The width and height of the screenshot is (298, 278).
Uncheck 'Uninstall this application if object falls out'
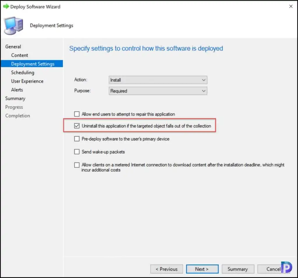tap(77, 126)
